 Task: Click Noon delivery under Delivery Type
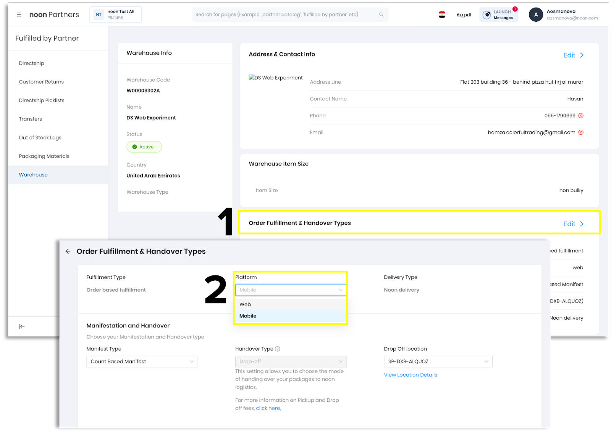pyautogui.click(x=402, y=290)
